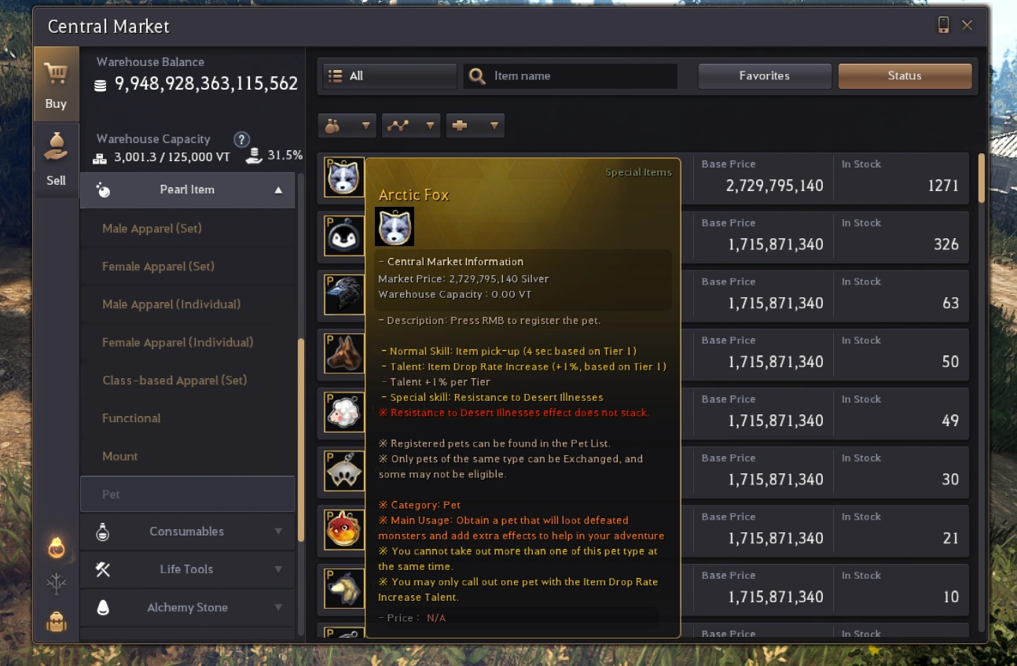Click the Status button
The image size is (1017, 666).
click(x=905, y=75)
